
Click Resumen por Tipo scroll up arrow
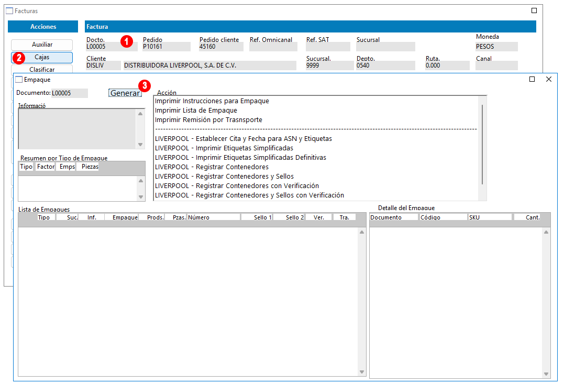tap(141, 181)
